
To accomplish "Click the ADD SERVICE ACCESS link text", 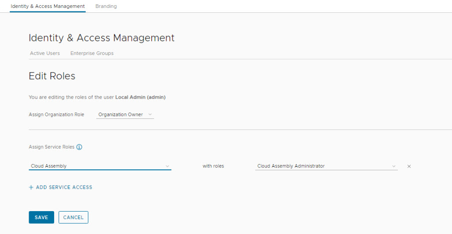I will coord(64,187).
